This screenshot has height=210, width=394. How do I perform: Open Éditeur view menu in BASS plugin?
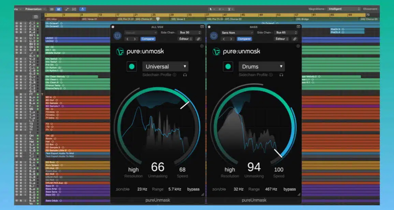[282, 39]
